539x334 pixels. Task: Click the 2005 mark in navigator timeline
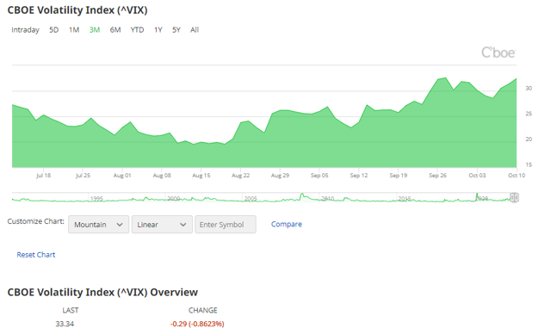pos(251,199)
